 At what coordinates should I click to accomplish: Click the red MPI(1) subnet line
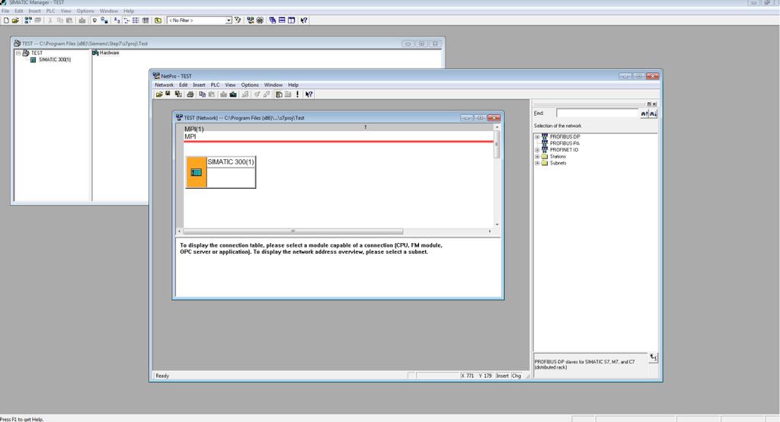pos(338,142)
